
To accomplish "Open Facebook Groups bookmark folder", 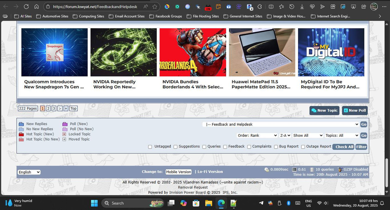I will coord(165,16).
